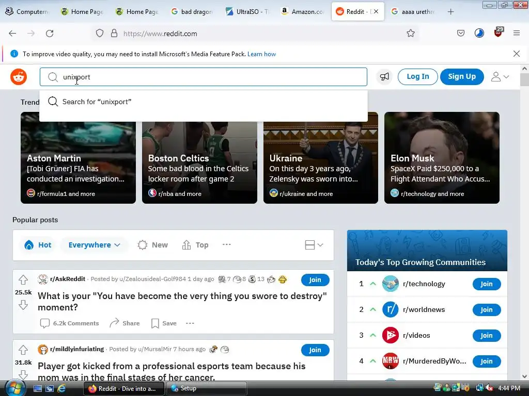
Task: Click the tracking protection shield icon
Action: coord(100,34)
